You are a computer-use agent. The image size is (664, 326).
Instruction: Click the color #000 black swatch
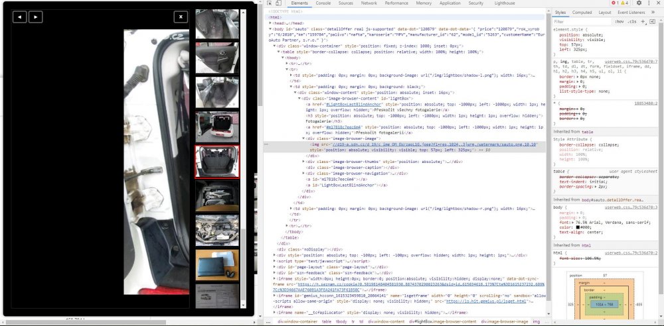578,227
